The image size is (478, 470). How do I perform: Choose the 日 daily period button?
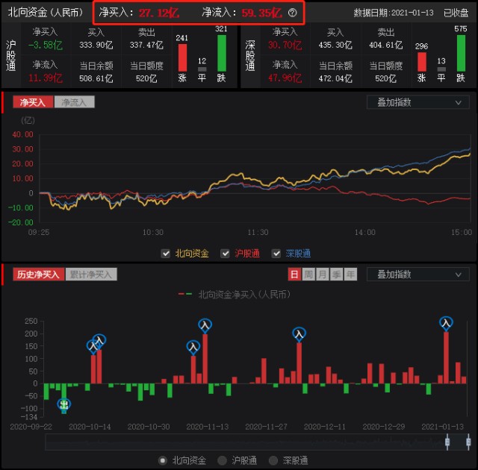click(294, 275)
